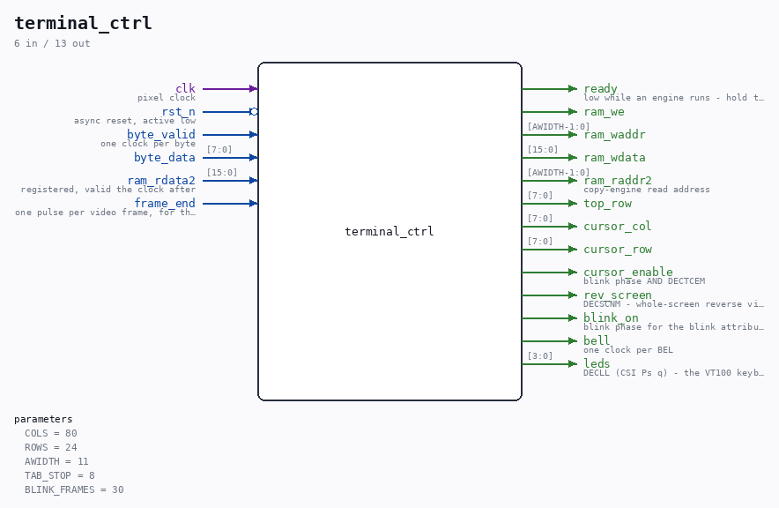The height and width of the screenshot is (508, 779).
Task: Click the [15:0] width on ram_rdata2
Action: [x=221, y=173]
